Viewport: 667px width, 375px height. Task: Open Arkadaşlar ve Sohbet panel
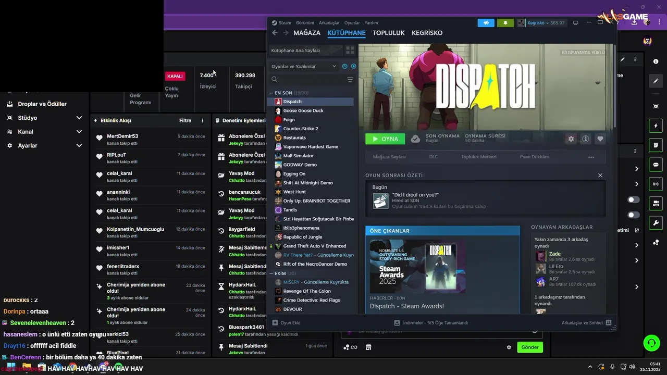pyautogui.click(x=586, y=323)
